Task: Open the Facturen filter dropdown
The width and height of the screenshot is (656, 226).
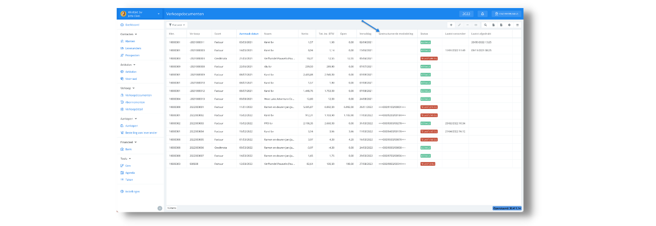Action: click(177, 25)
